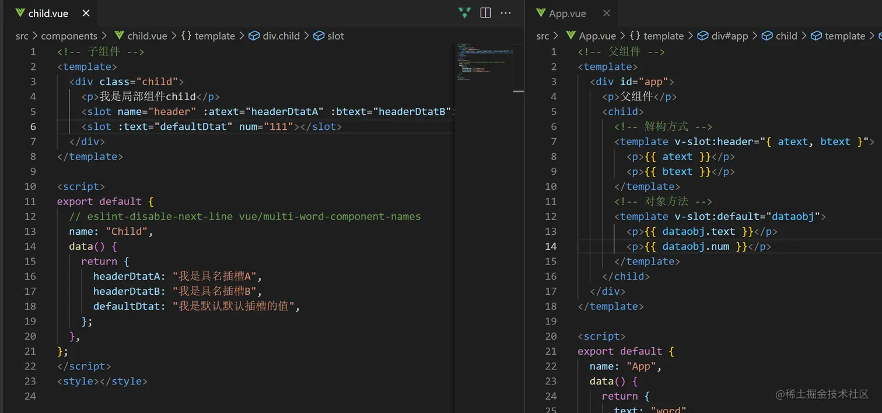Image resolution: width=882 pixels, height=413 pixels.
Task: Select the div#app breadcrumb
Action: click(730, 36)
